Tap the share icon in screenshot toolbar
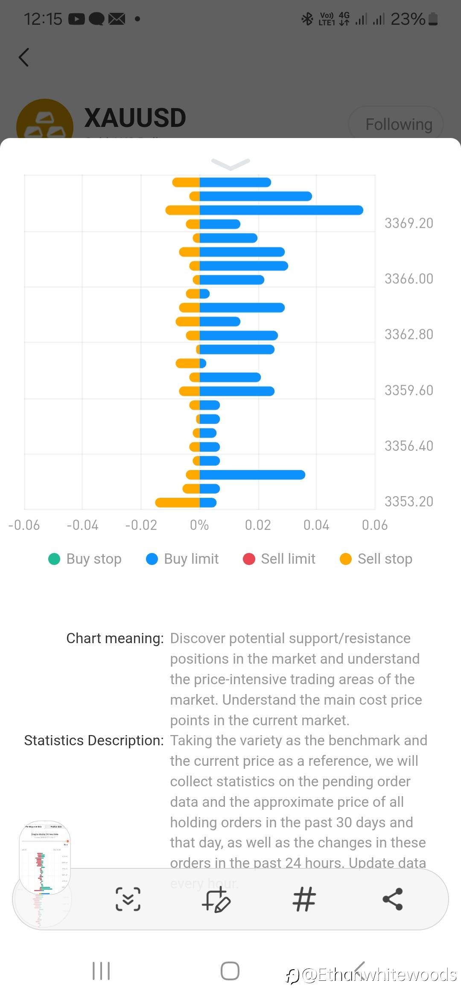 click(392, 899)
